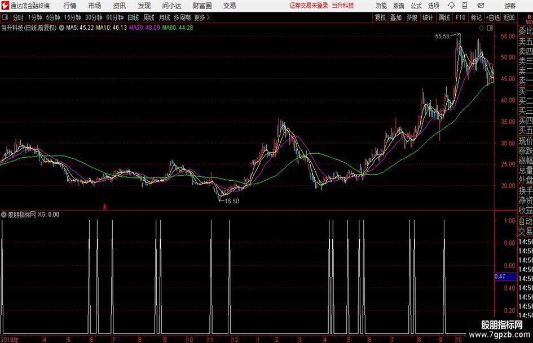Open the 市场 menu

(x=95, y=6)
